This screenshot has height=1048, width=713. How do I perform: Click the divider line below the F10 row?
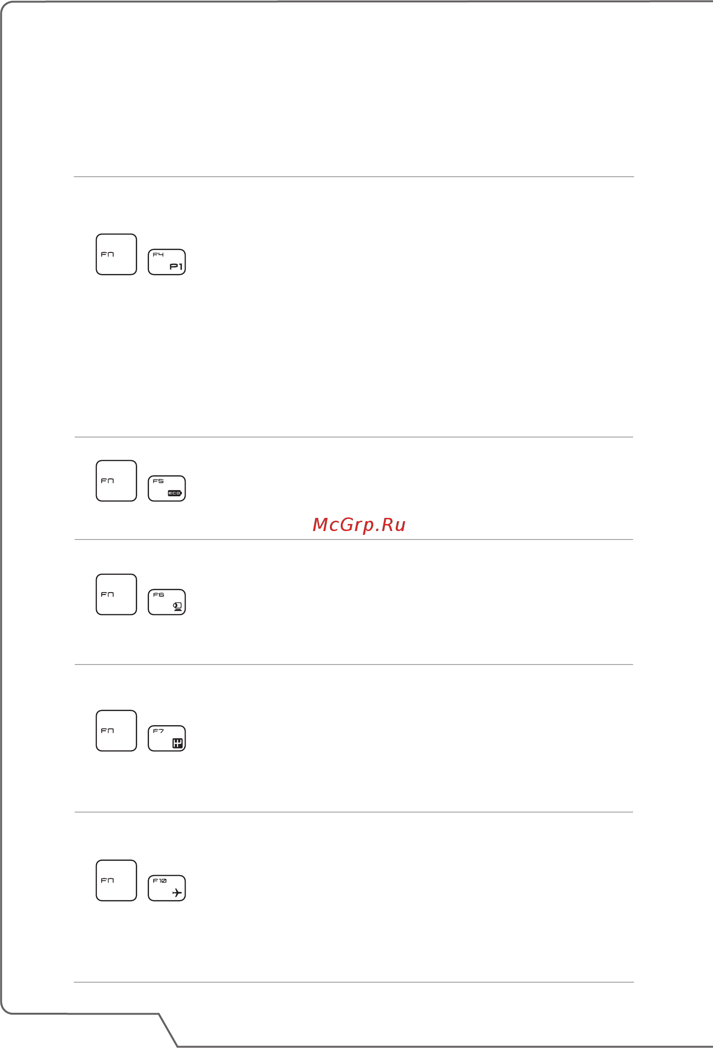[354, 982]
